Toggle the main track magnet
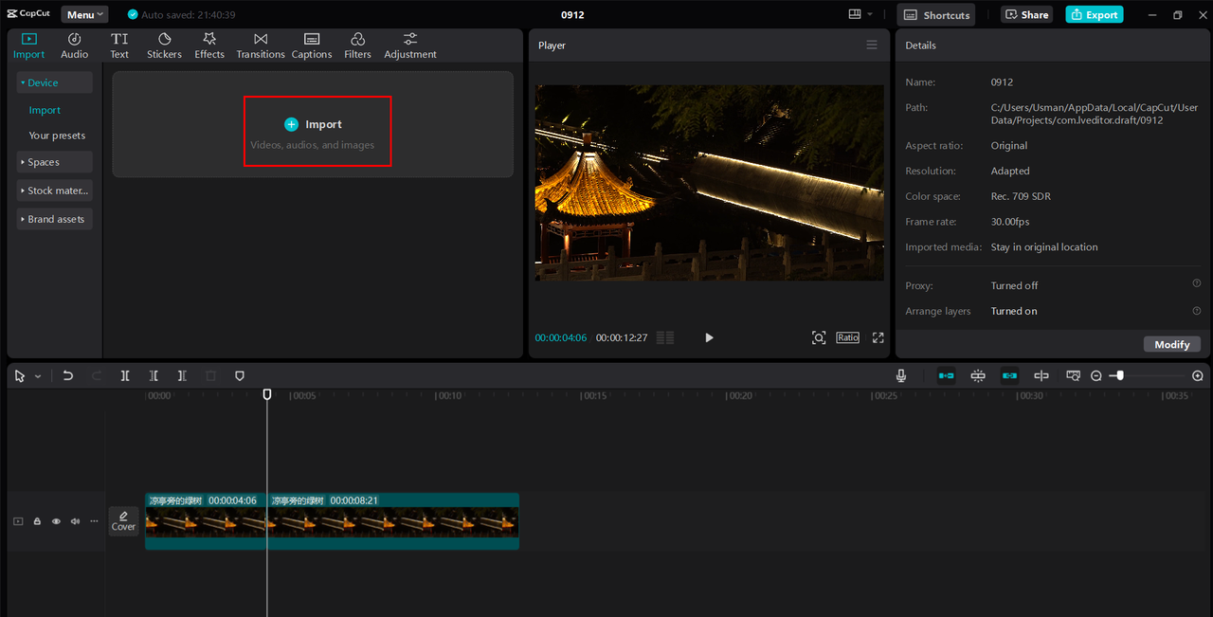Screen dimensions: 1213x617 pos(946,375)
